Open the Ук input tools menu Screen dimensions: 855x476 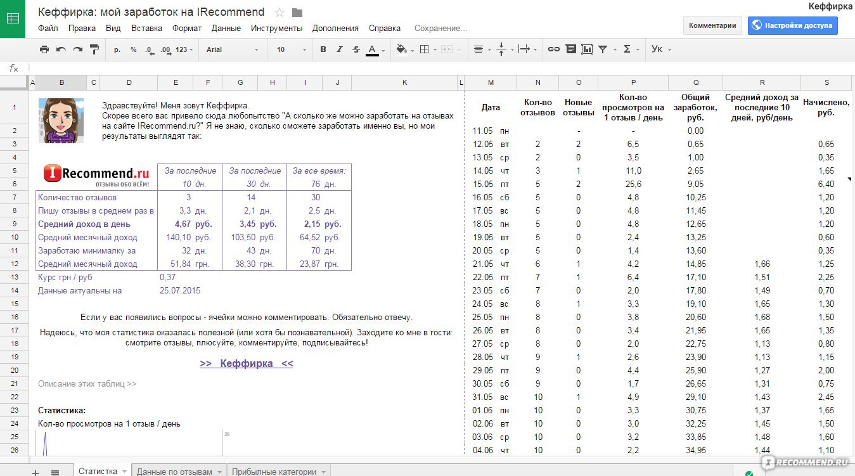[x=661, y=49]
